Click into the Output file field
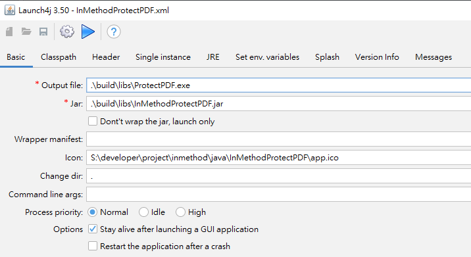471x257 pixels. [x=278, y=85]
